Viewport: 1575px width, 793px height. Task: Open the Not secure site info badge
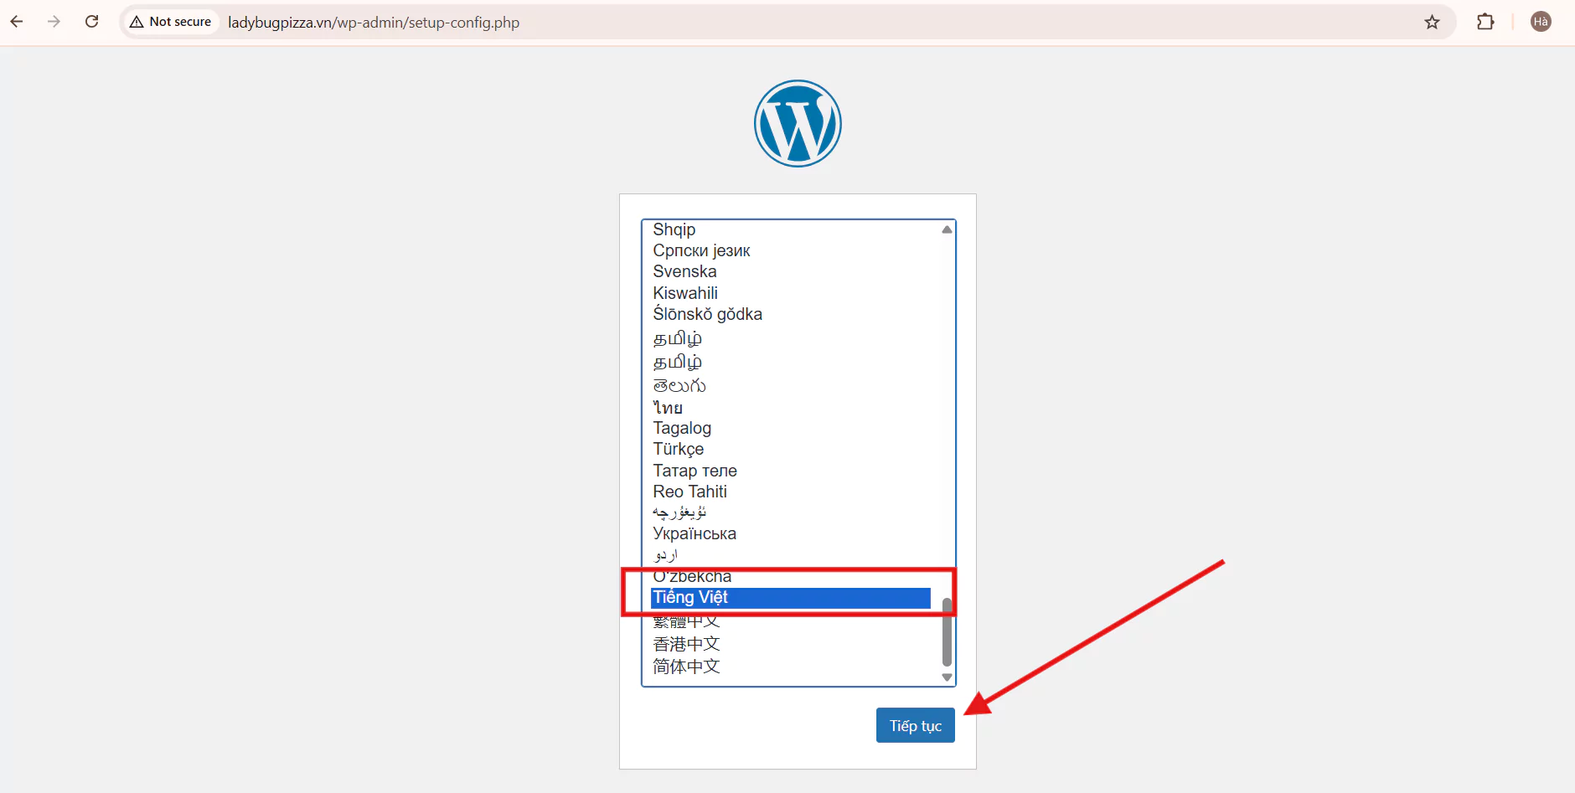(x=171, y=22)
